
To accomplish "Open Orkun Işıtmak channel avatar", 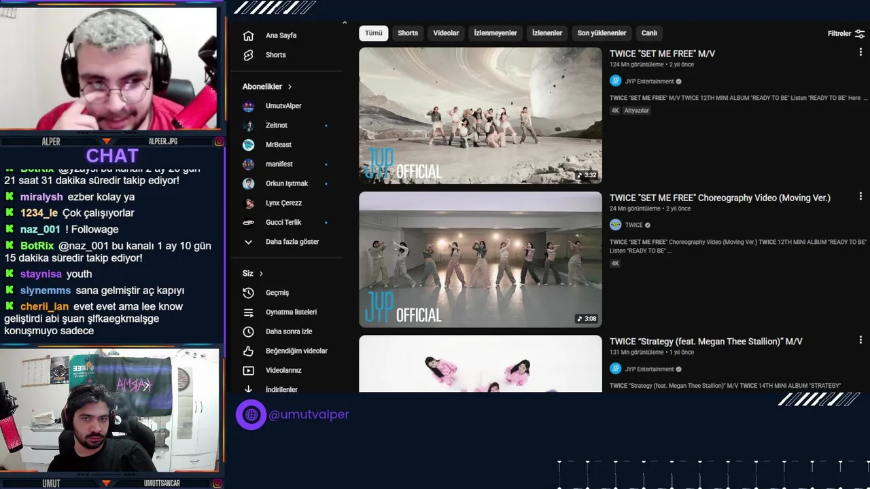I will [x=248, y=183].
